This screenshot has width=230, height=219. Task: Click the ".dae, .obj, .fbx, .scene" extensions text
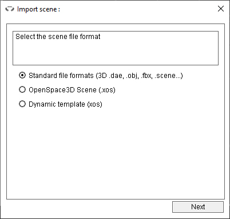(x=142, y=76)
